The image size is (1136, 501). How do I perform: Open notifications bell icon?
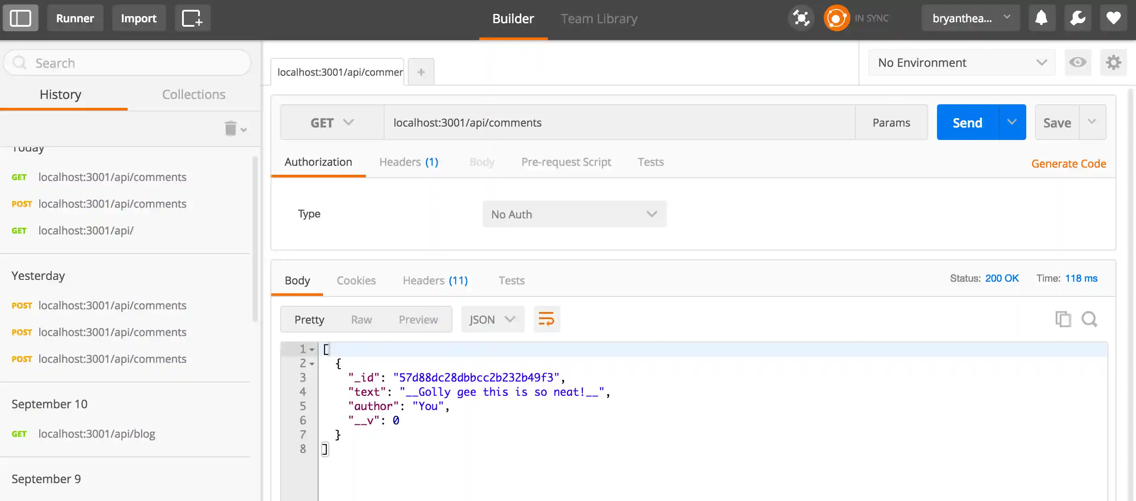point(1041,18)
